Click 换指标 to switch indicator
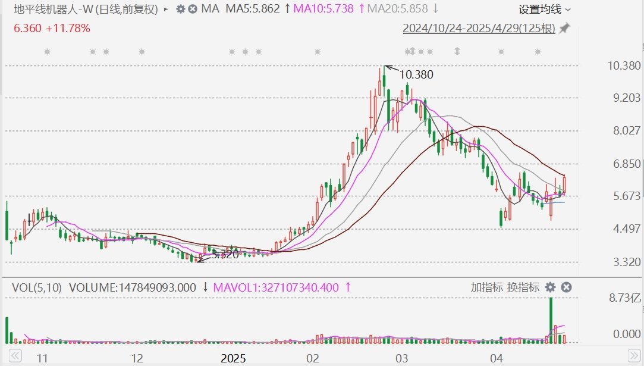 tap(523, 287)
